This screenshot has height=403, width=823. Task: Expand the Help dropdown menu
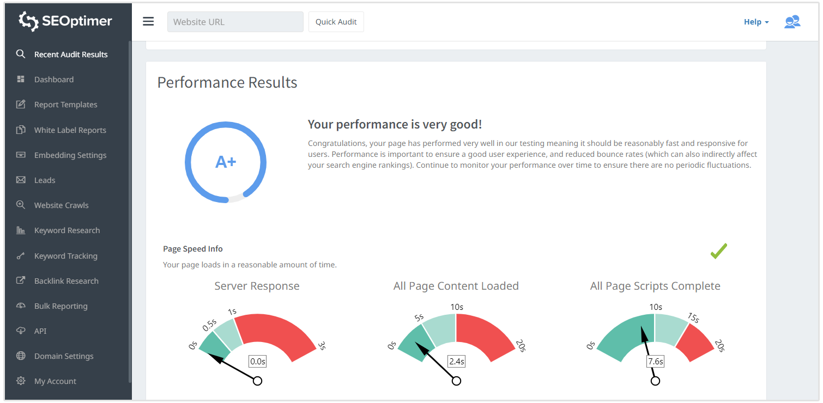[756, 22]
